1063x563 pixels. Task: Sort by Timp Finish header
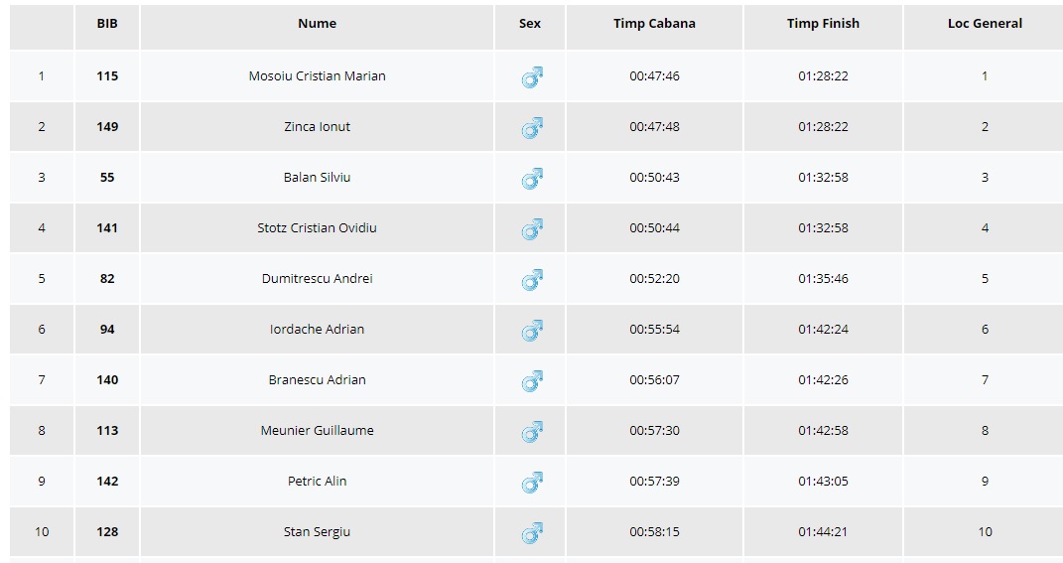[x=823, y=24]
